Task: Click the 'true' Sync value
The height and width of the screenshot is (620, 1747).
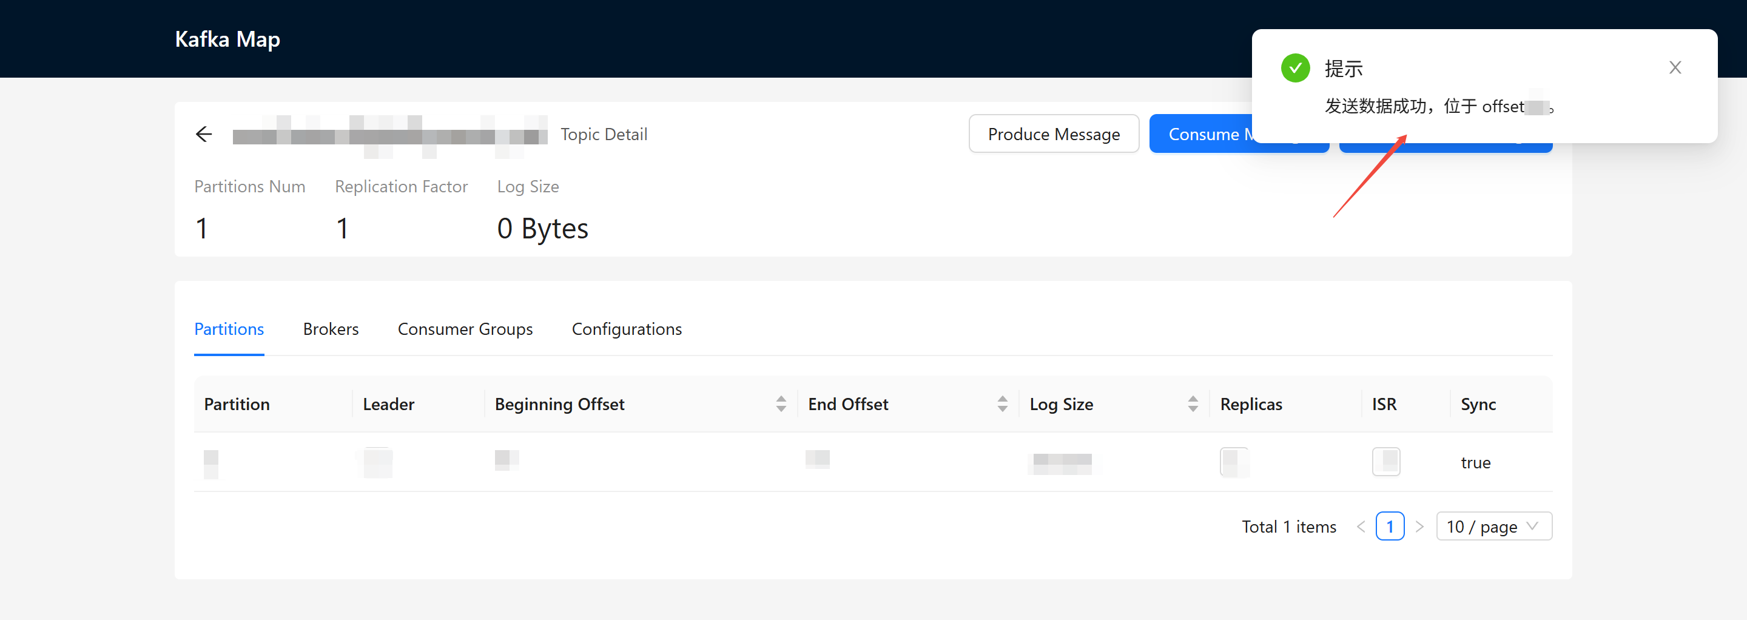Action: coord(1476,463)
